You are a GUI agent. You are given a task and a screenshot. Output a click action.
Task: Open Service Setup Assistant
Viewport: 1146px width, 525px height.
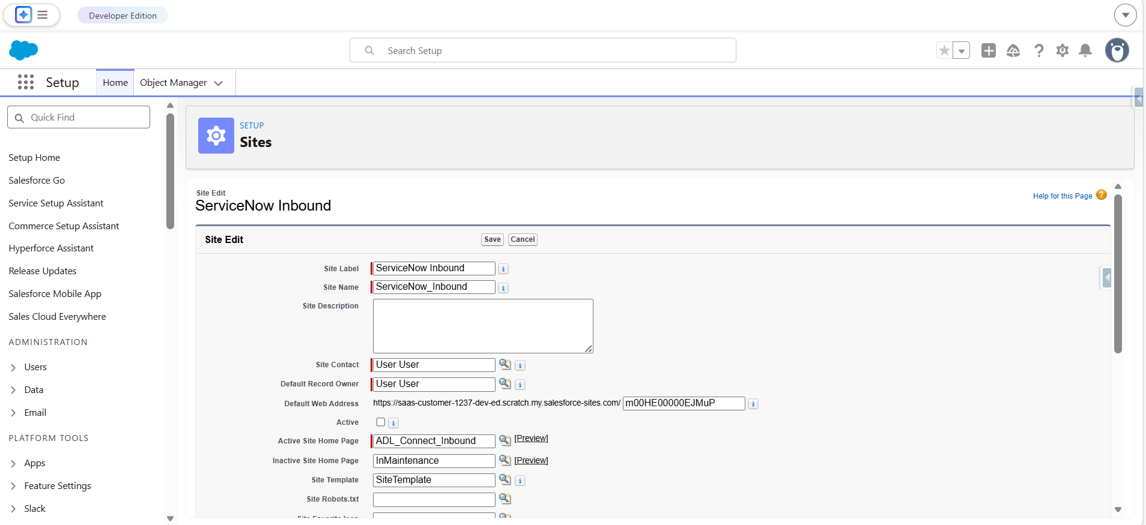pyautogui.click(x=56, y=203)
